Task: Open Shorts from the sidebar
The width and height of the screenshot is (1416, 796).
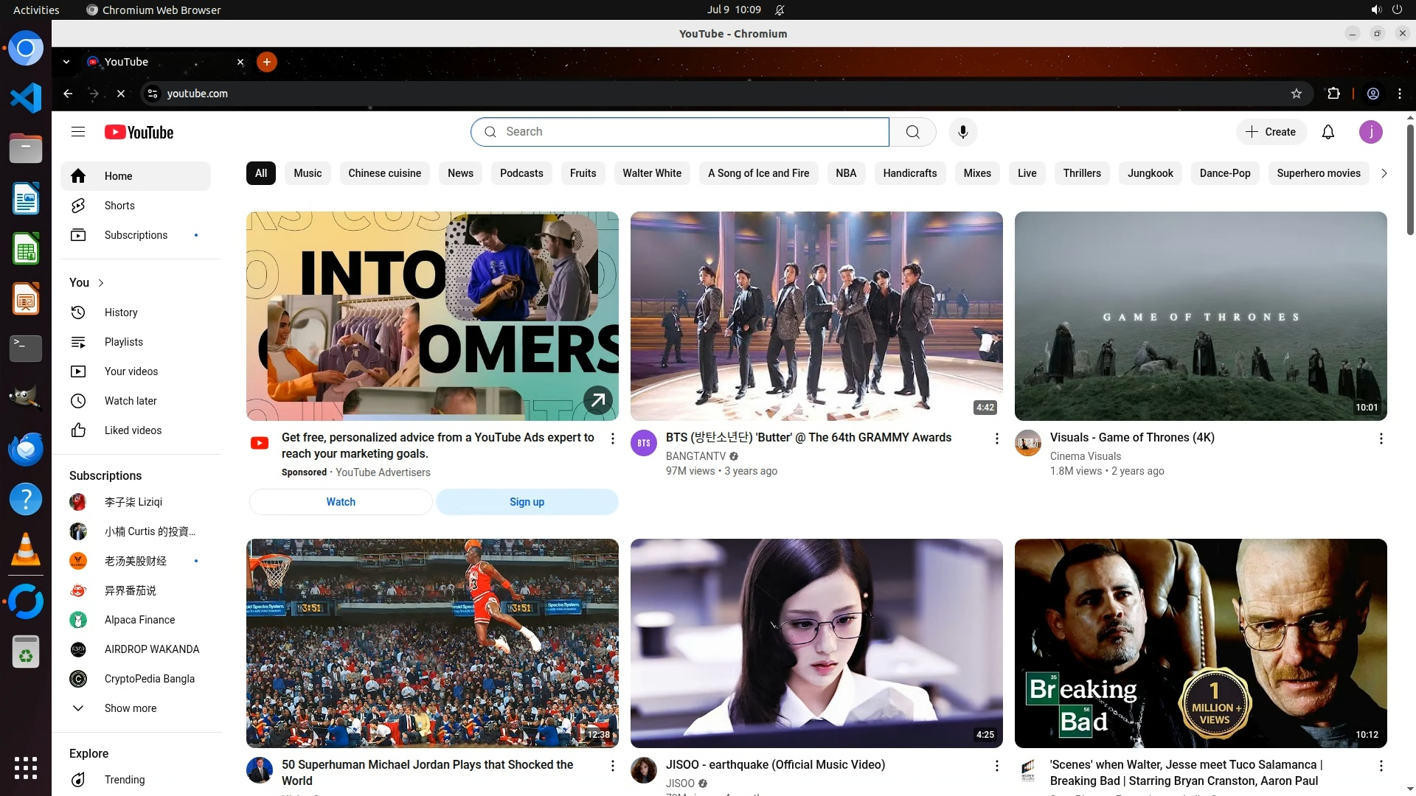Action: point(119,206)
